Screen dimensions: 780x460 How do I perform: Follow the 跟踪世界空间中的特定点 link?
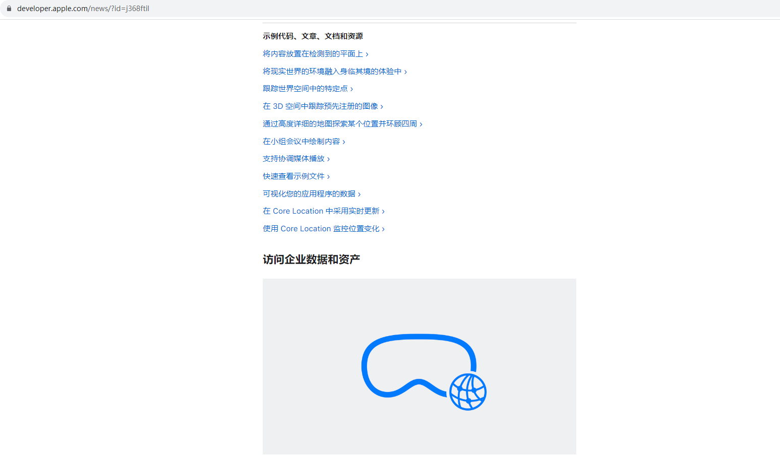305,89
